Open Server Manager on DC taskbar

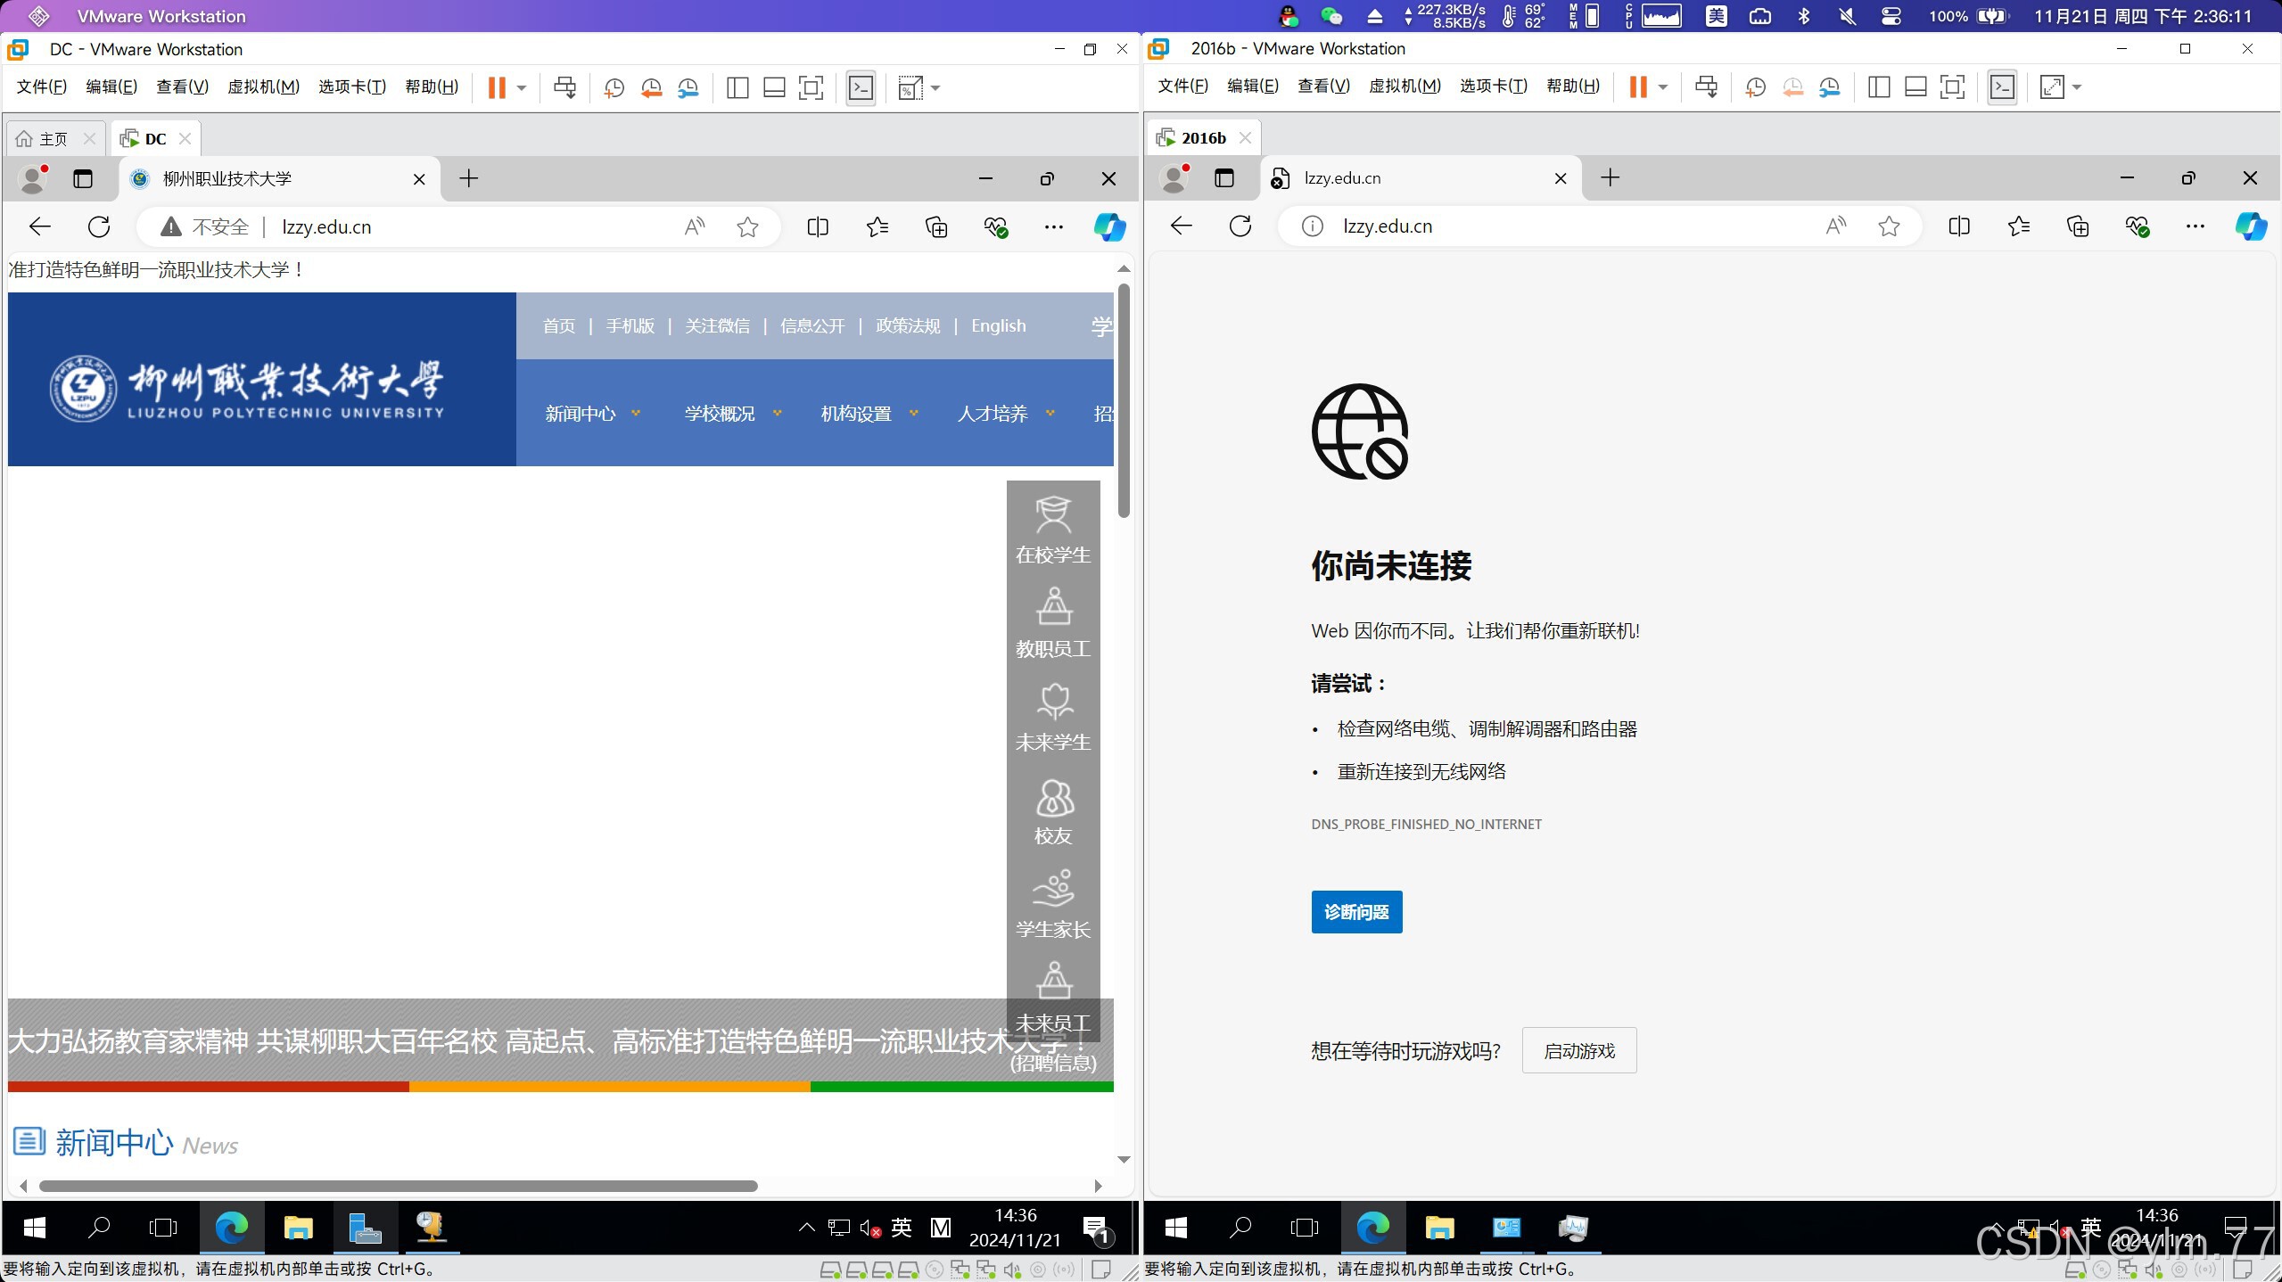(365, 1228)
